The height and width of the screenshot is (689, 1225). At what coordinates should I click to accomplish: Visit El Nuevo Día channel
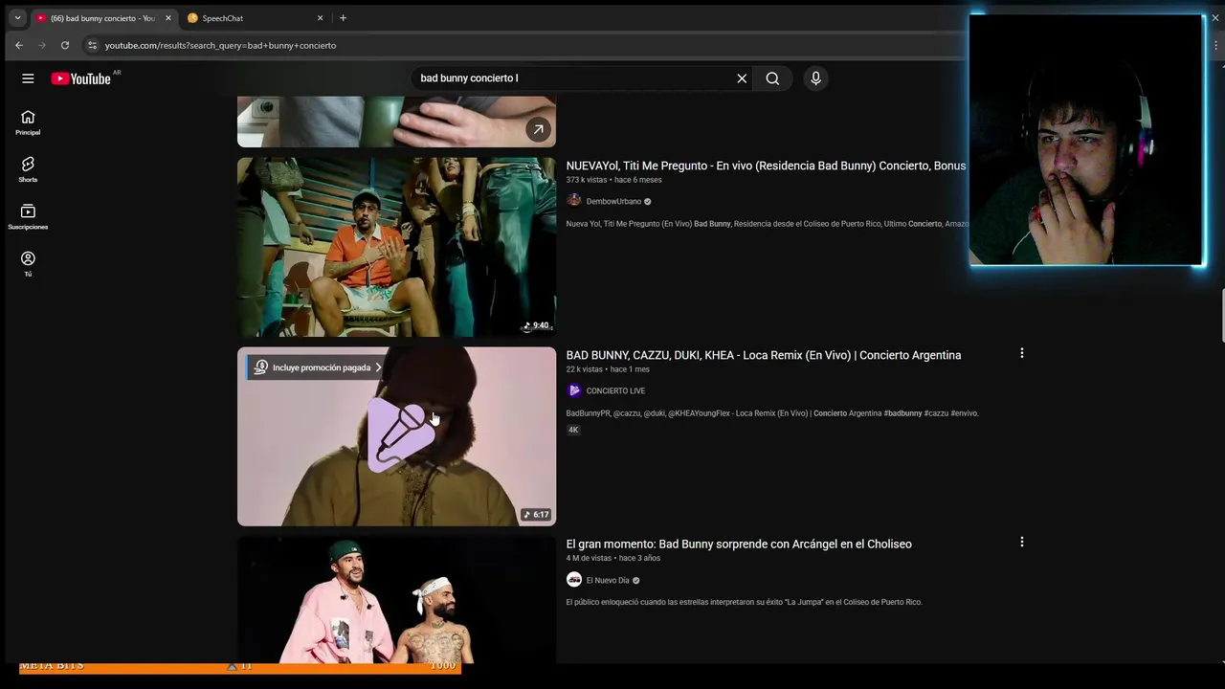608,580
